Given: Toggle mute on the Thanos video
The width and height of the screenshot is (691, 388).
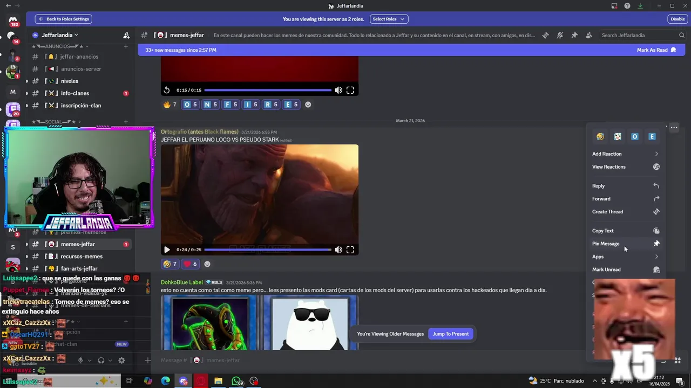Looking at the screenshot, I should tap(338, 250).
